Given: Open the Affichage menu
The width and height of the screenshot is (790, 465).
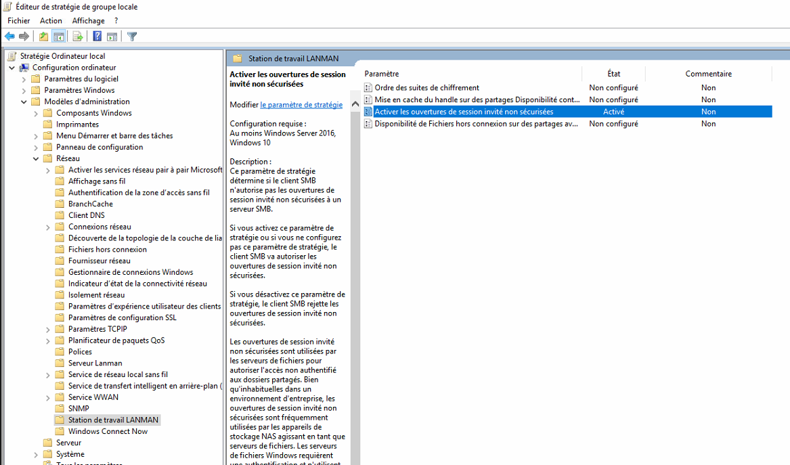Looking at the screenshot, I should coord(88,21).
